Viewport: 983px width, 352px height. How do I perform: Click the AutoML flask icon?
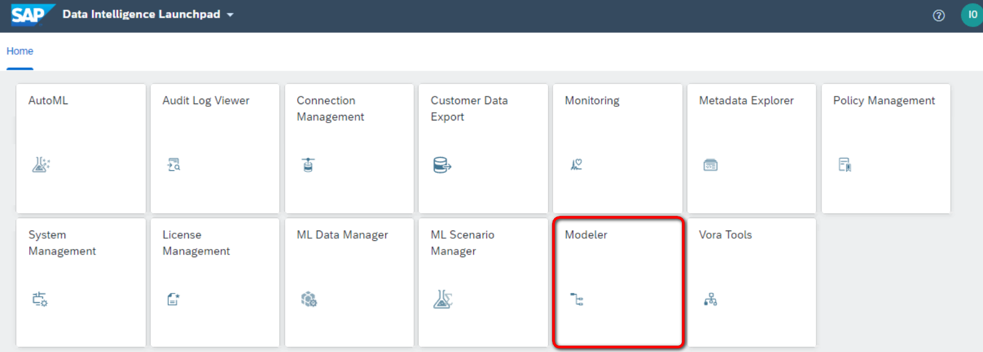41,164
